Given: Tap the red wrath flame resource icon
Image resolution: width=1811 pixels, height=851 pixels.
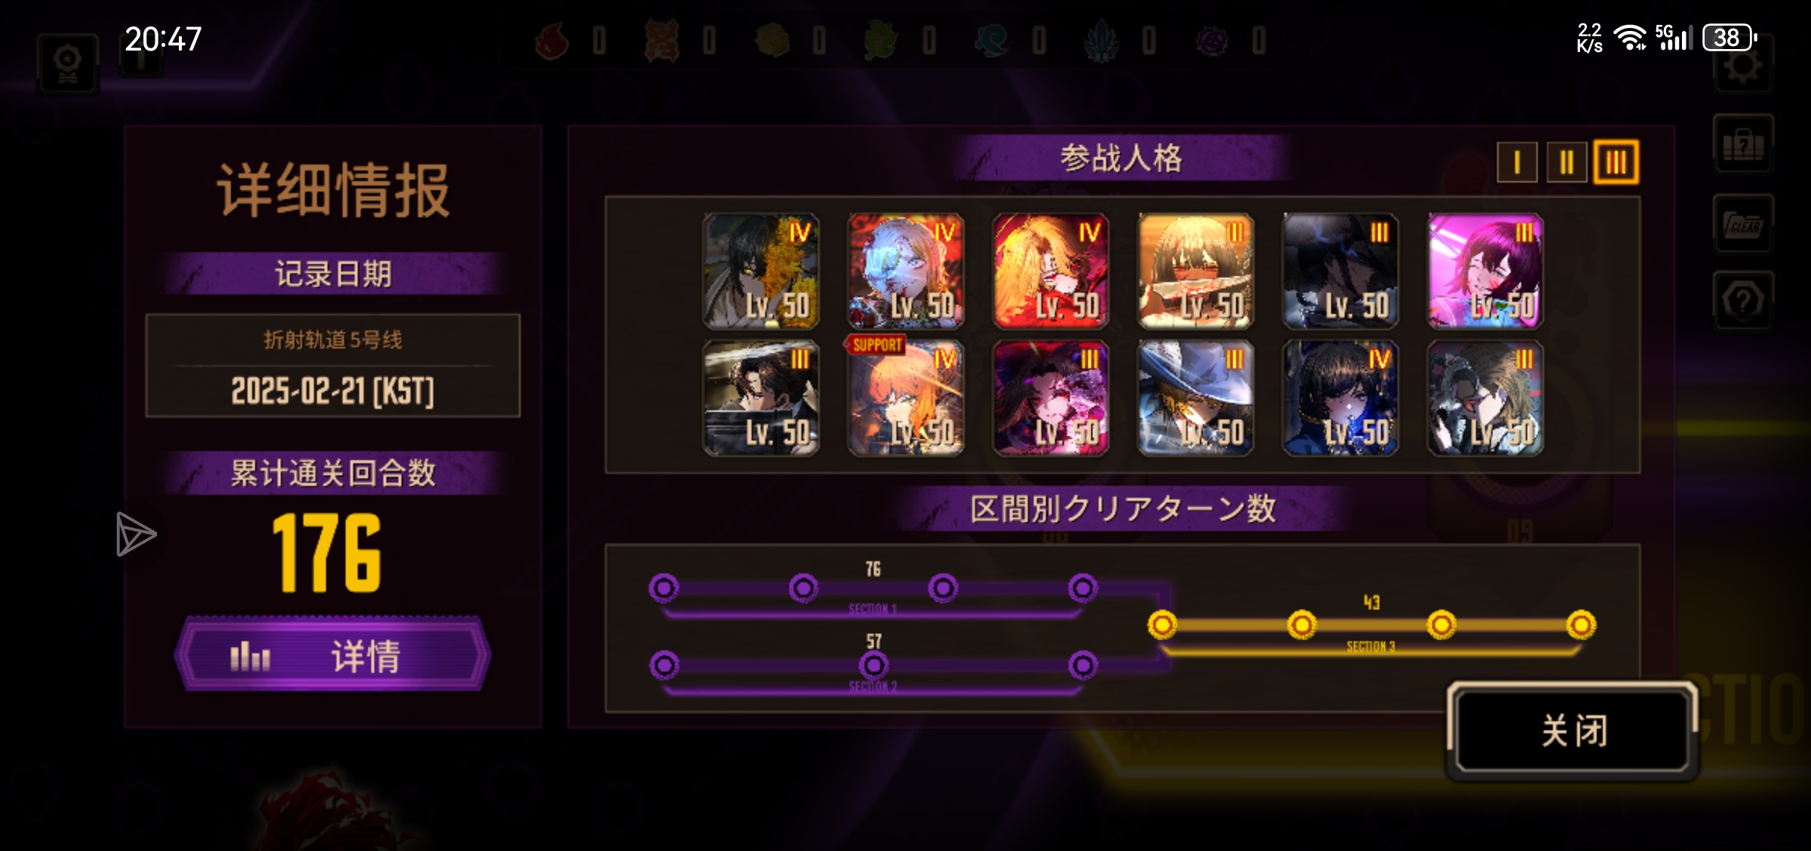Looking at the screenshot, I should (552, 41).
